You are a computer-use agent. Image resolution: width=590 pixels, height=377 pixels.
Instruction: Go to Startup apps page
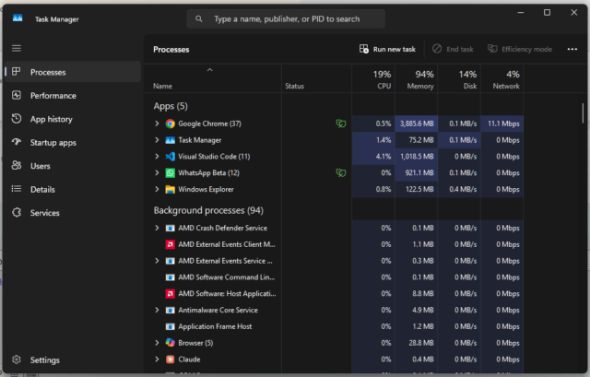73,142
